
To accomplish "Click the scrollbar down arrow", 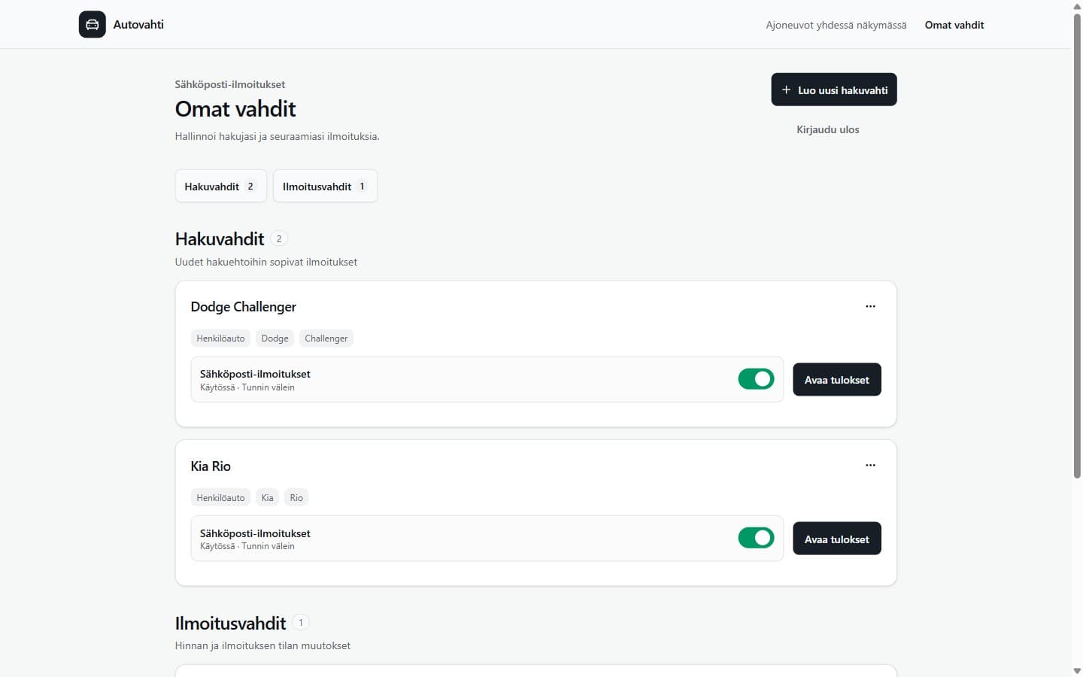I will [1077, 671].
